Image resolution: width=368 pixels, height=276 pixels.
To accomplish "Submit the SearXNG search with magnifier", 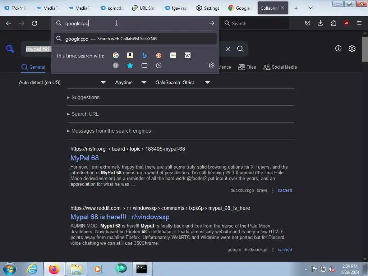I will click(x=240, y=49).
